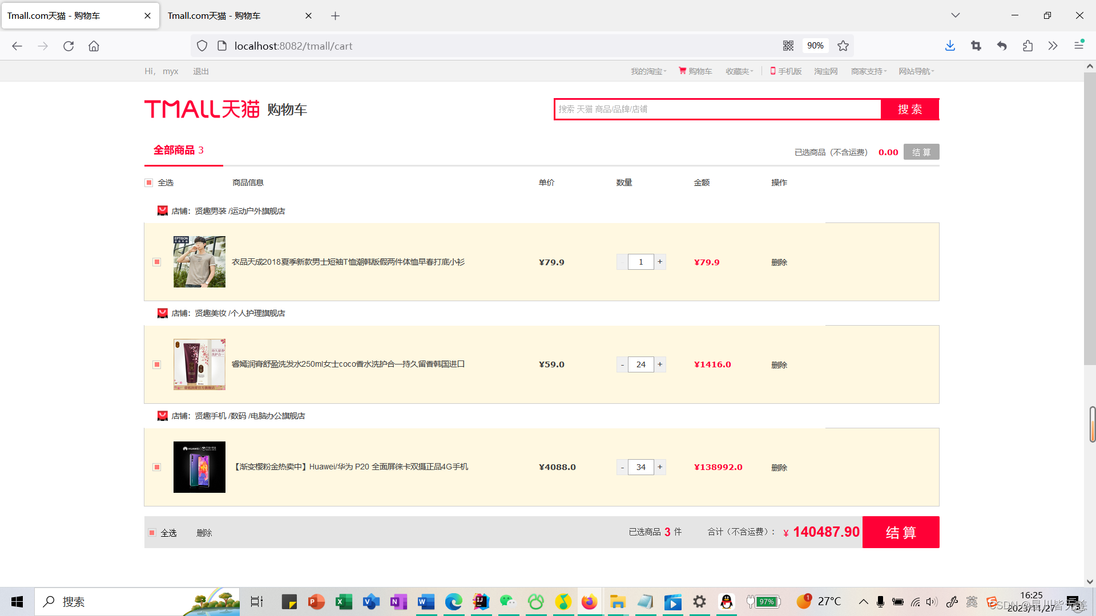The height and width of the screenshot is (616, 1096).
Task: Open the Huawei P20 product thumbnail
Action: pos(199,467)
